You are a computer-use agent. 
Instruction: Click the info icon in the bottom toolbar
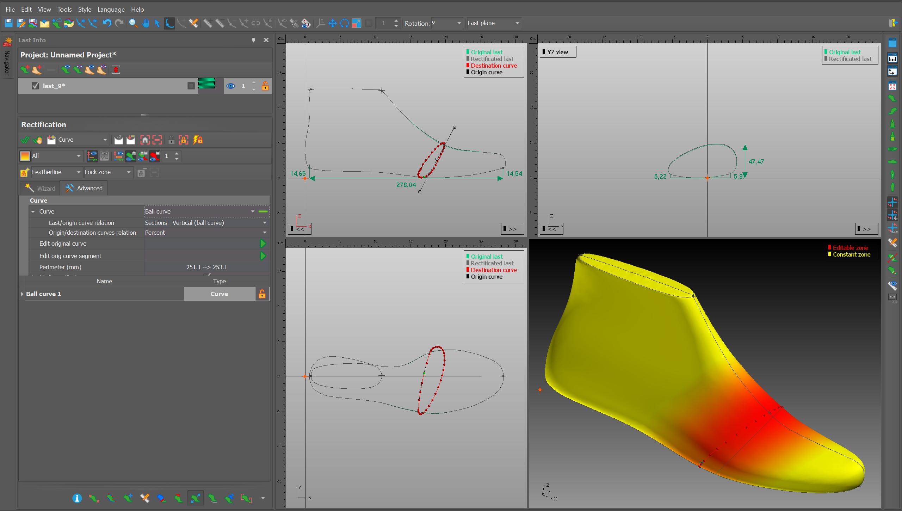click(77, 498)
